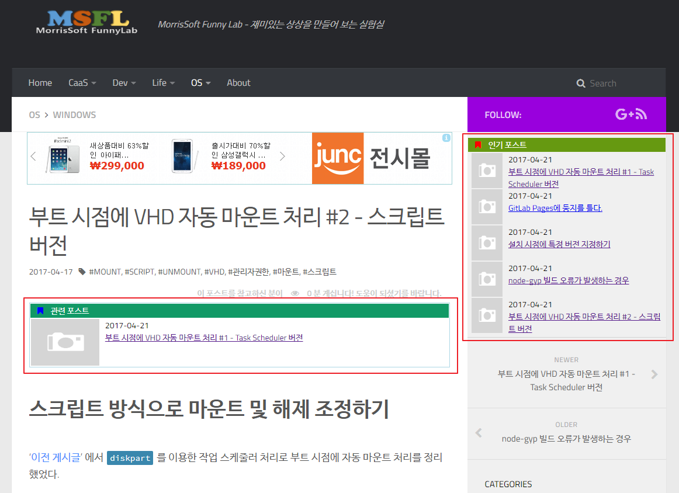Open the RSS feed icon
This screenshot has width=679, height=493.
(642, 114)
